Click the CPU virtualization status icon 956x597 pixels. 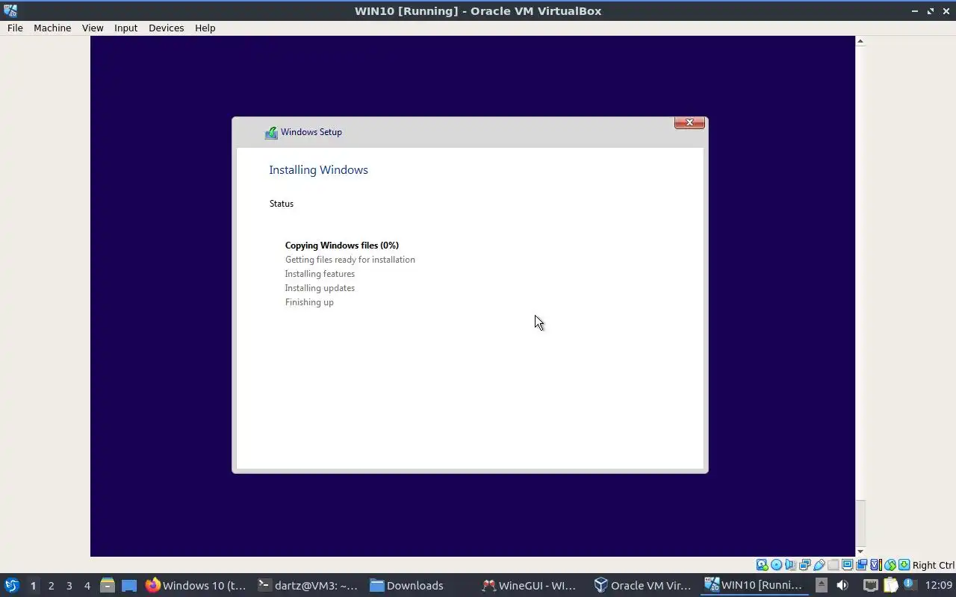(876, 565)
